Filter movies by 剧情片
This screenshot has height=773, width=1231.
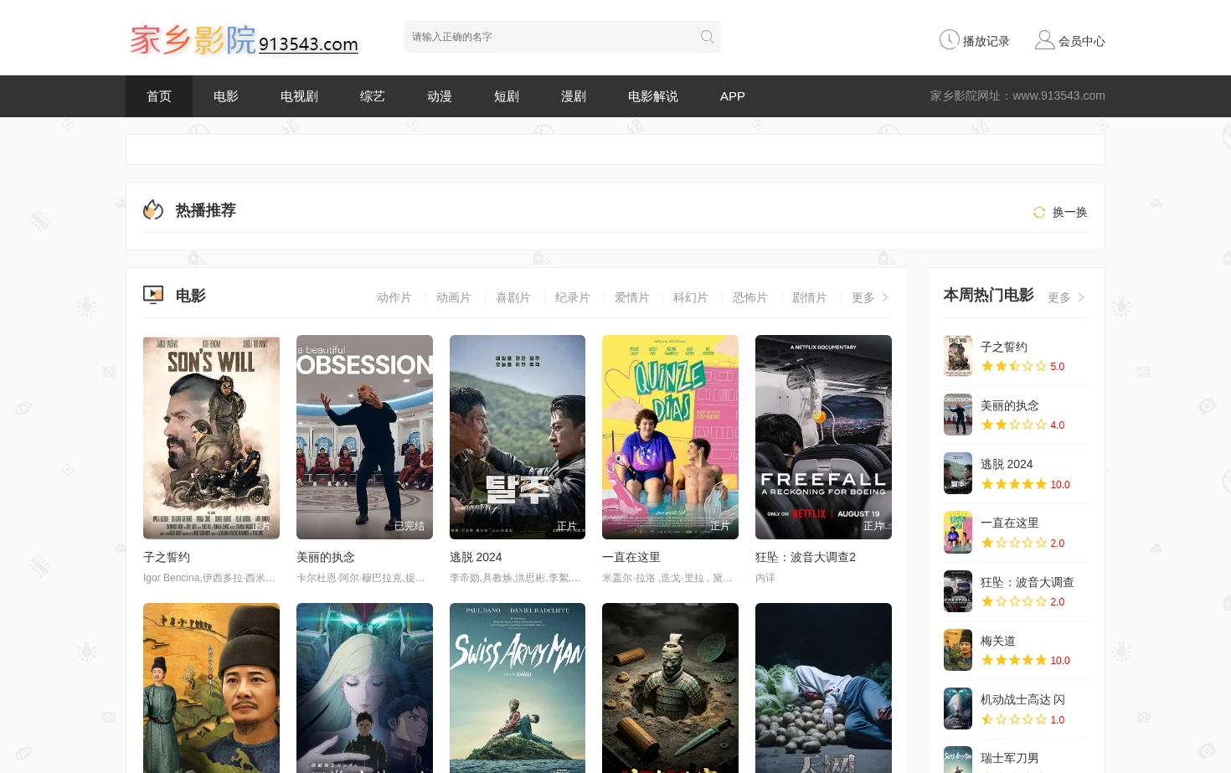point(810,297)
